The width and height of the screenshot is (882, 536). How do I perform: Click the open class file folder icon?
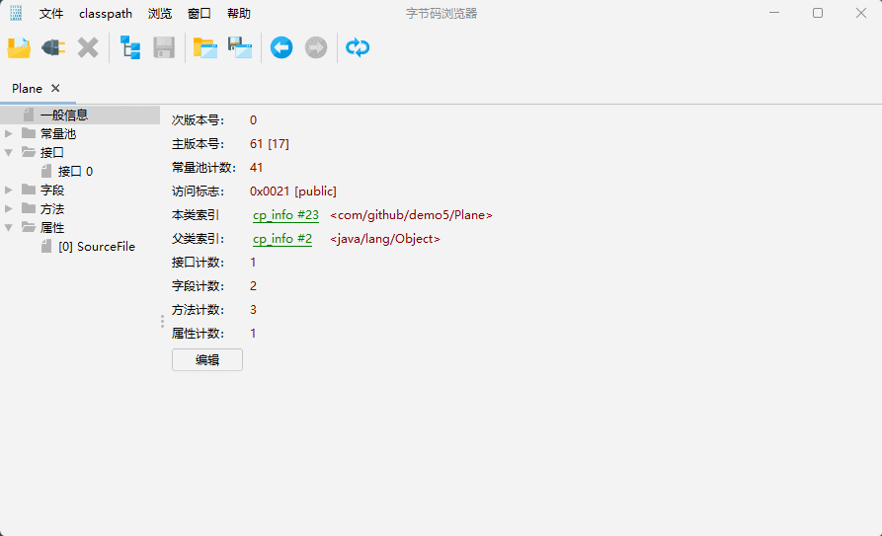click(x=19, y=47)
